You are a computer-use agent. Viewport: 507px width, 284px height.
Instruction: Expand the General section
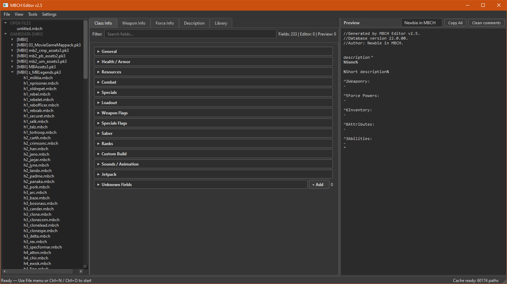[x=213, y=51]
